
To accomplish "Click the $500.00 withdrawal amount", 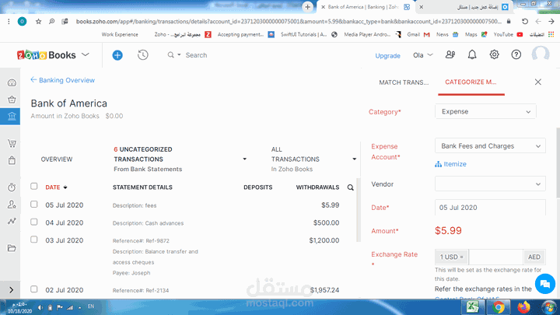I will 326,223.
